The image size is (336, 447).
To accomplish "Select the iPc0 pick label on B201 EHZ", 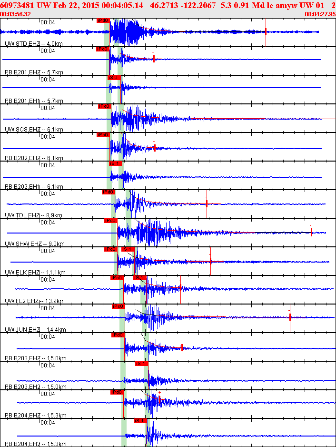I will tap(102, 49).
